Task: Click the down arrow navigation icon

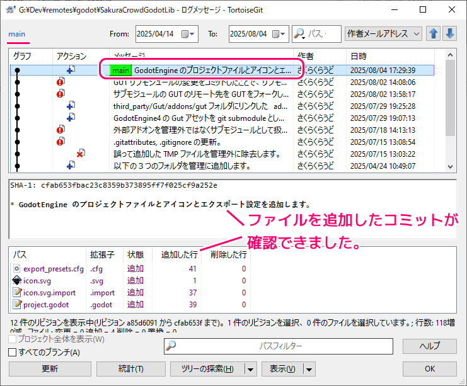Action: click(x=449, y=34)
